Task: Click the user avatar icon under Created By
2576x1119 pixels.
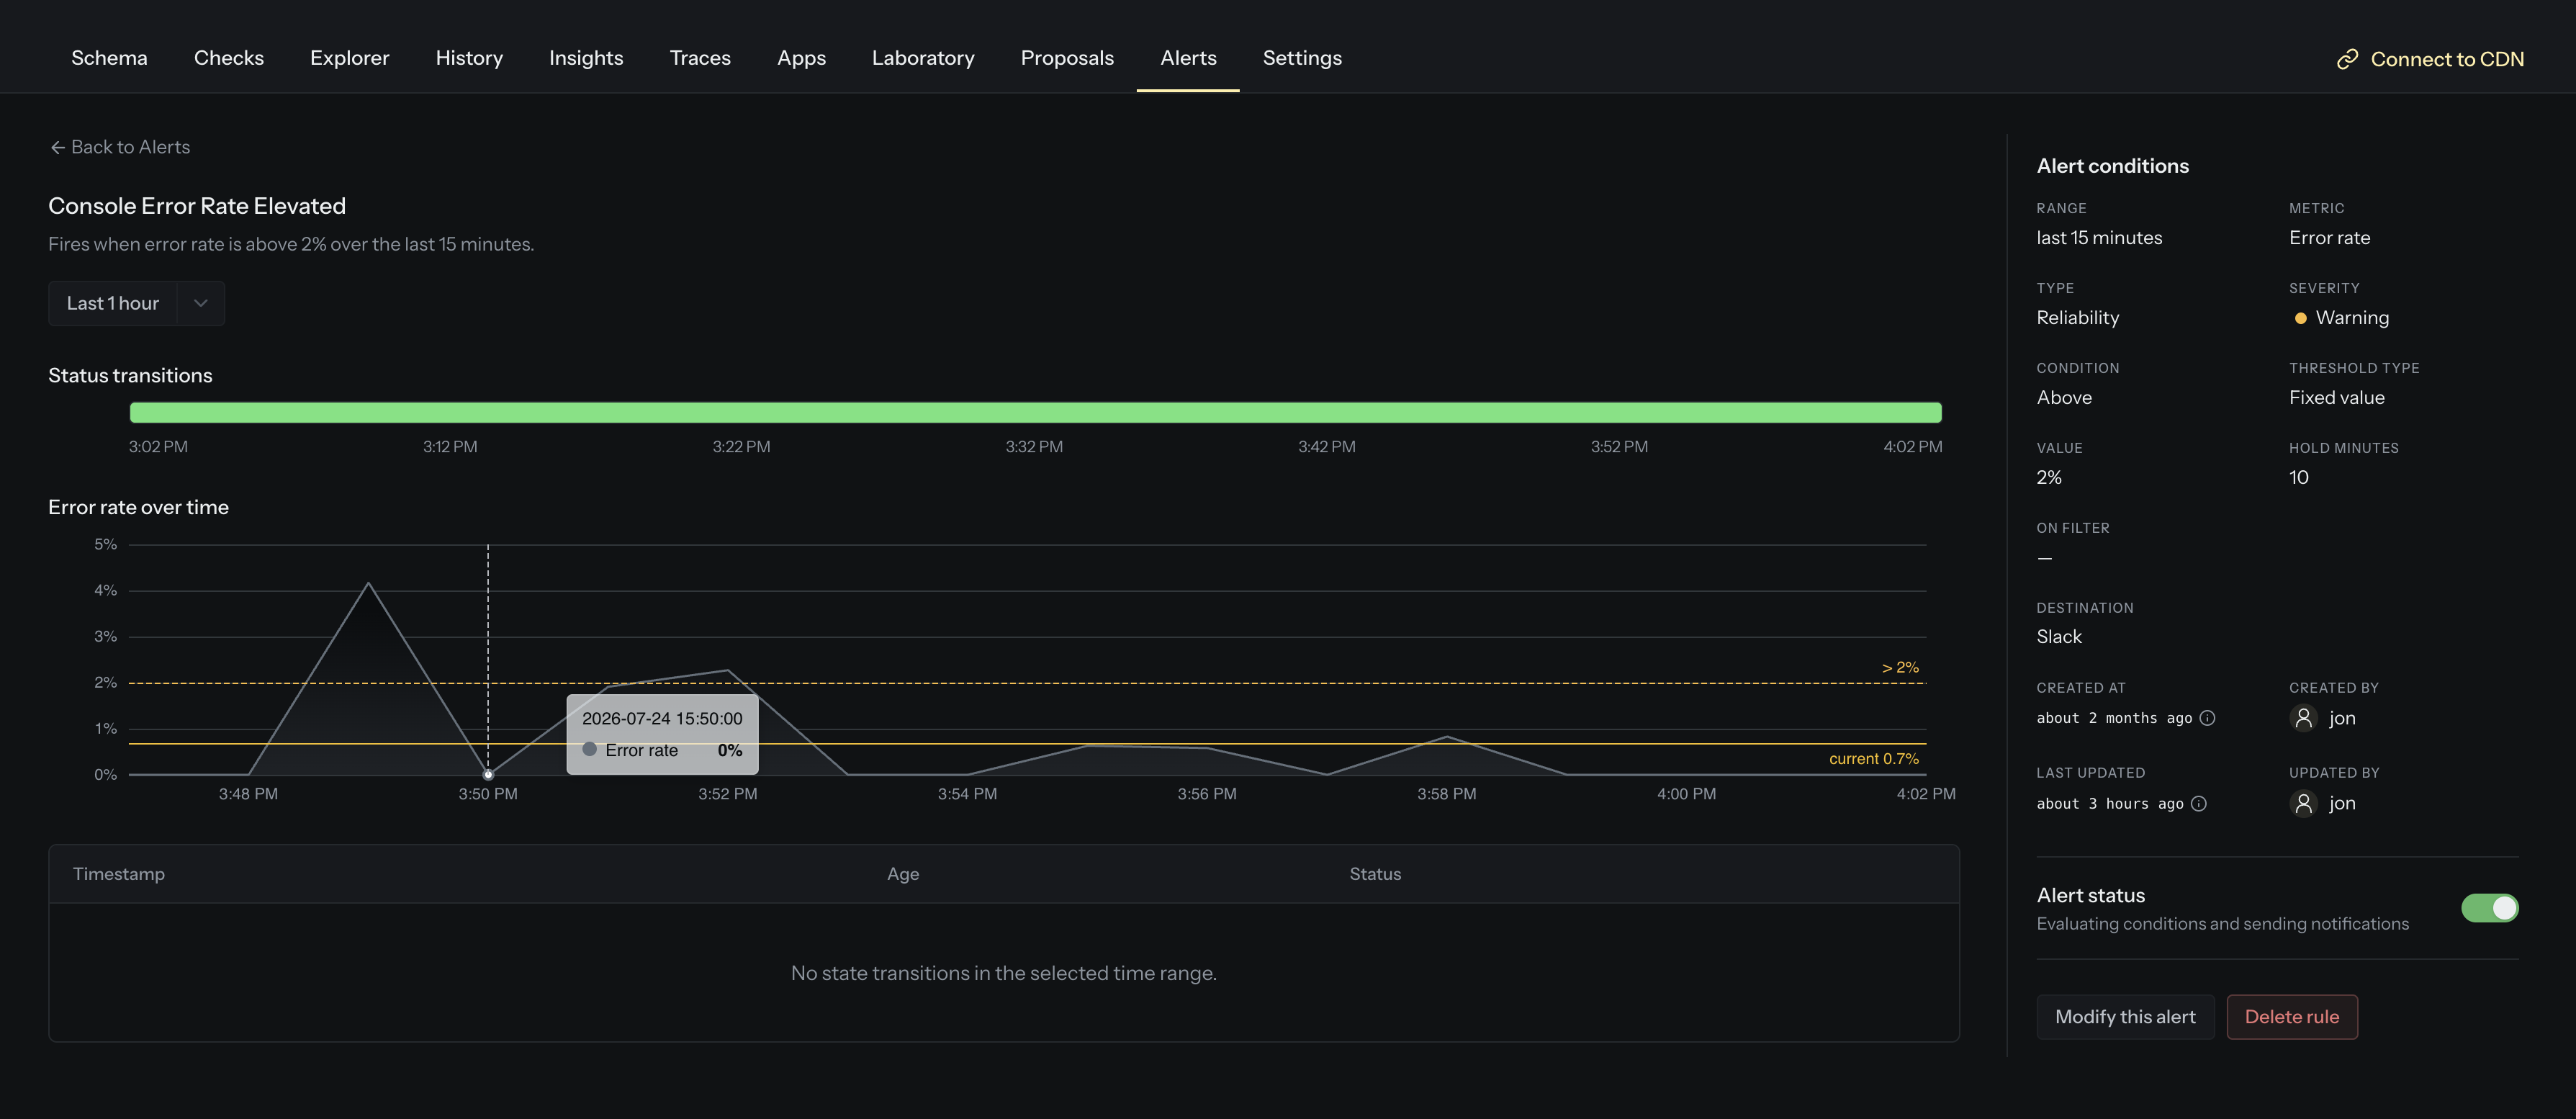Action: coord(2303,718)
